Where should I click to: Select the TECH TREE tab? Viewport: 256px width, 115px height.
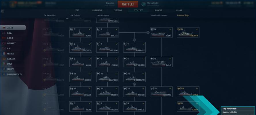click(138, 10)
